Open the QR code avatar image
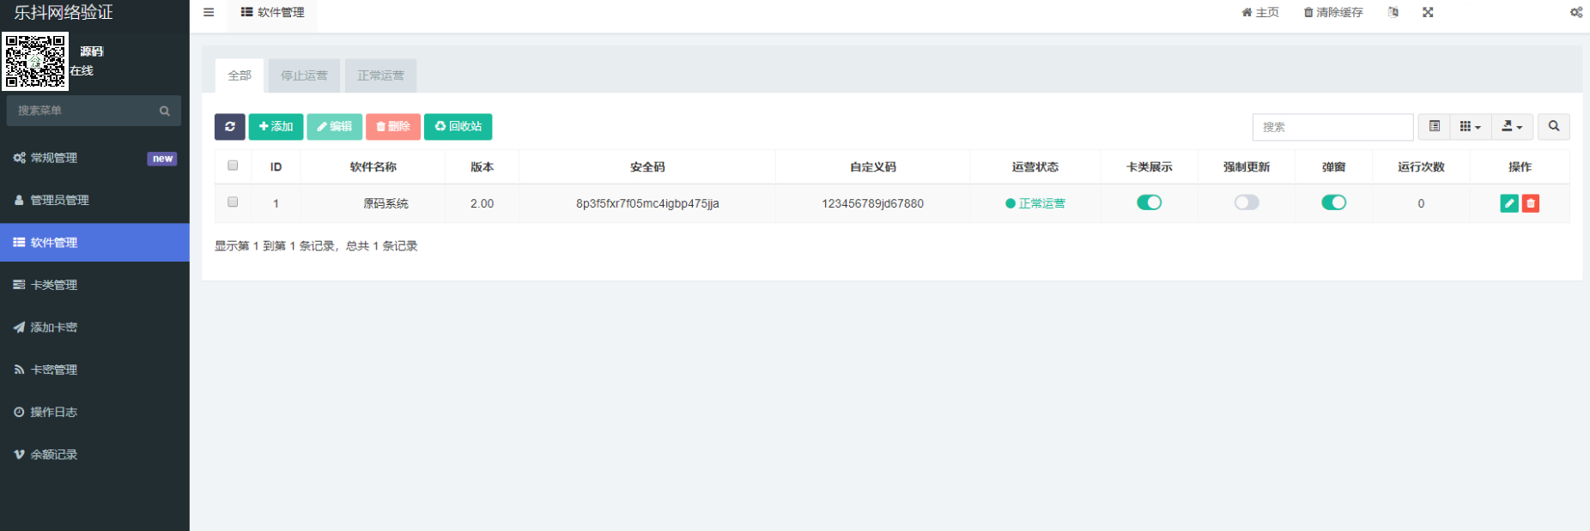Image resolution: width=1590 pixels, height=531 pixels. (x=35, y=62)
